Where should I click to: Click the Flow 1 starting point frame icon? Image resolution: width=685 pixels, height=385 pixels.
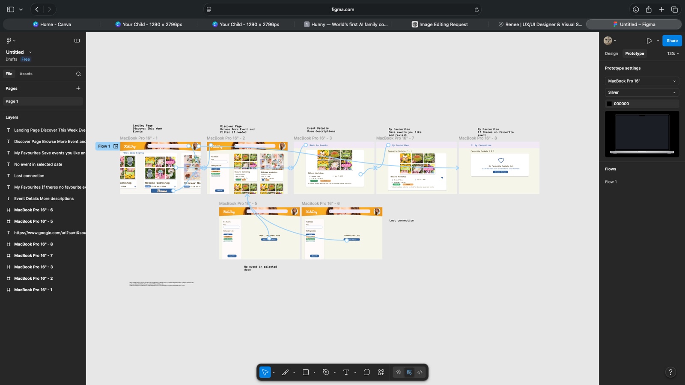pos(116,146)
